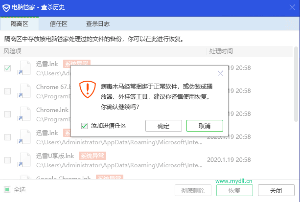Switch to the 隔离区 tab
The image size is (300, 202).
(19, 23)
